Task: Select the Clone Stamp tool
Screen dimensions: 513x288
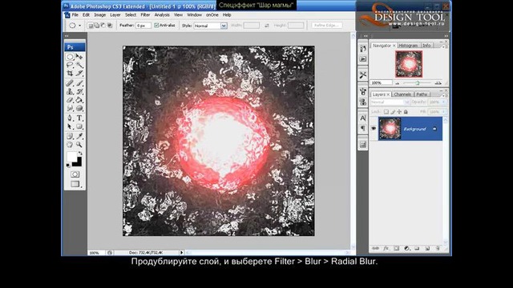Action: click(x=70, y=92)
